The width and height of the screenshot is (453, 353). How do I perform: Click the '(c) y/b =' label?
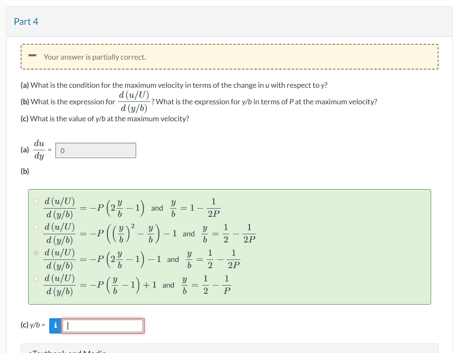point(33,325)
